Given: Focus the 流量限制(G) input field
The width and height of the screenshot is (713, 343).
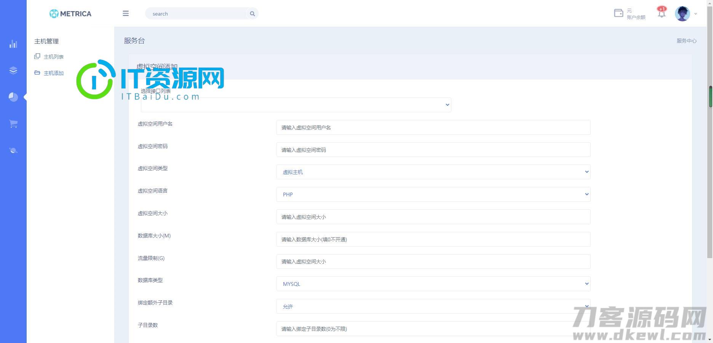Looking at the screenshot, I should [433, 262].
